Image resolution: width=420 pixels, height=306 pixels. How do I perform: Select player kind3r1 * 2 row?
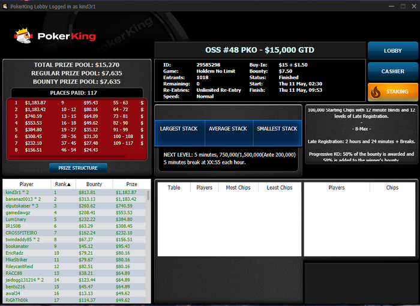tap(74, 193)
